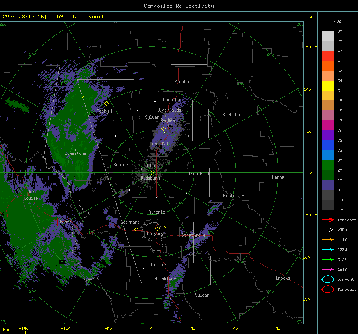The height and width of the screenshot is (334, 358).
Task: Click the Sundre town label
Action: pos(121,164)
